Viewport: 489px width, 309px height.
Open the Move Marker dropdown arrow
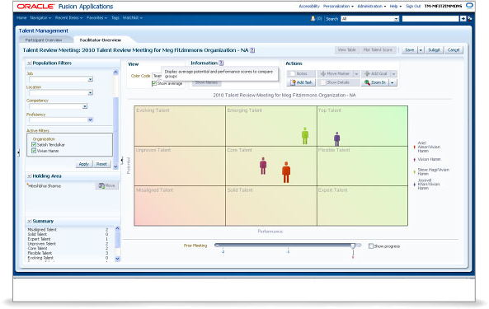point(356,74)
